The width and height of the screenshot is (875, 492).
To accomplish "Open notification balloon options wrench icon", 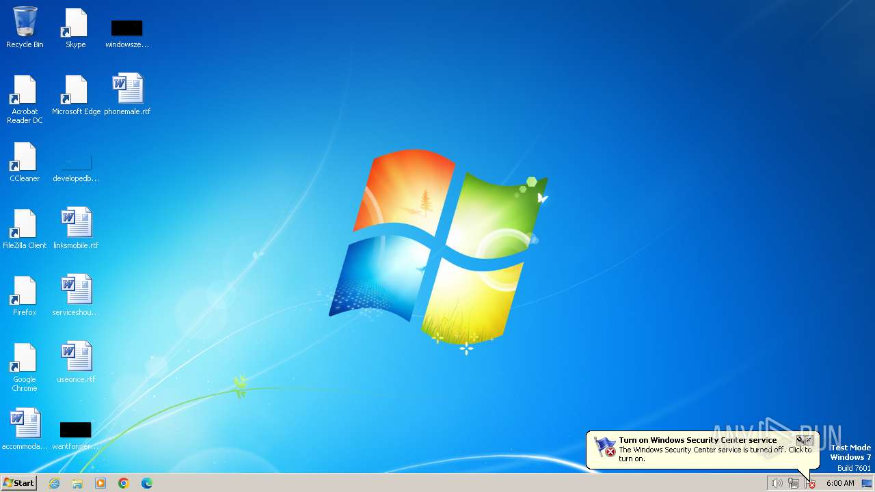I will 800,441.
